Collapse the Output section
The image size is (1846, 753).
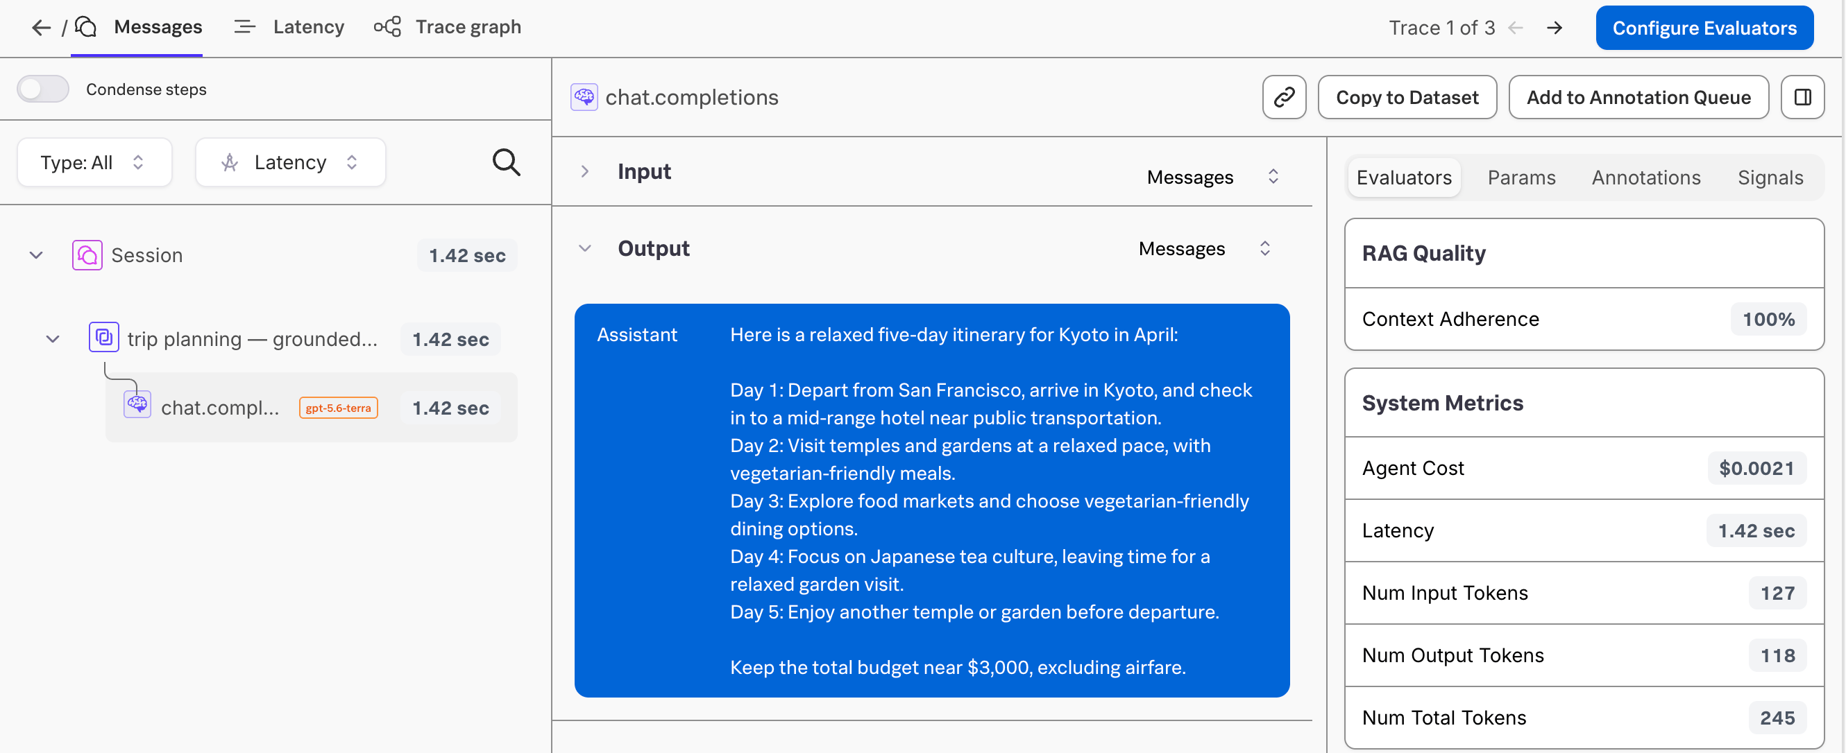tap(585, 248)
